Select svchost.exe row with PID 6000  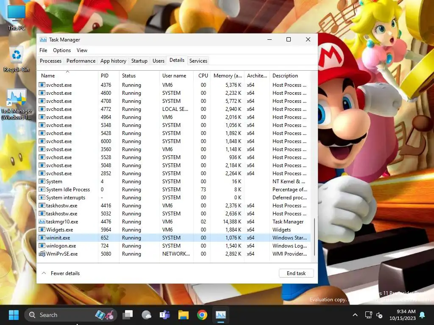pyautogui.click(x=174, y=141)
